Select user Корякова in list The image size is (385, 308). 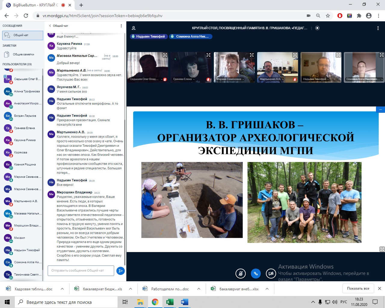click(23, 152)
